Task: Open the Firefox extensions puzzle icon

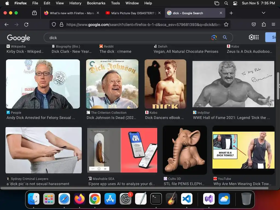Action: (x=264, y=24)
